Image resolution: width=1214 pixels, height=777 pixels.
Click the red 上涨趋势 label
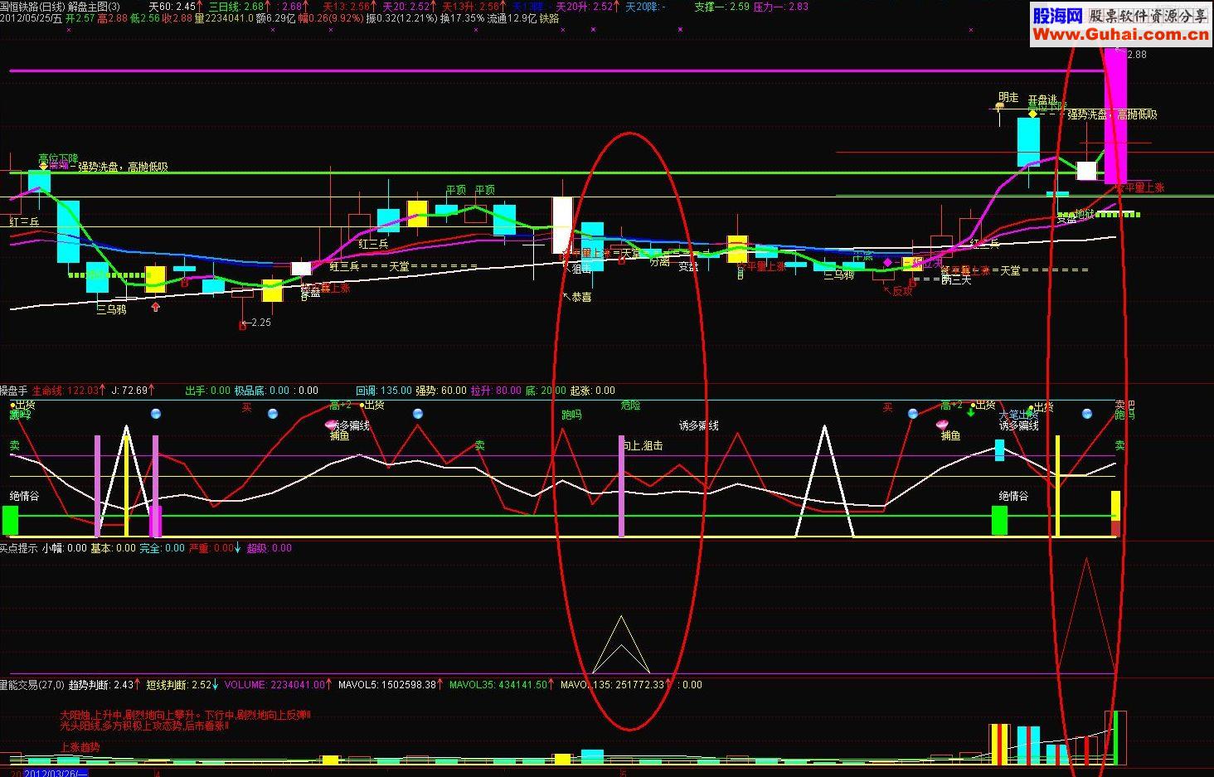[80, 747]
